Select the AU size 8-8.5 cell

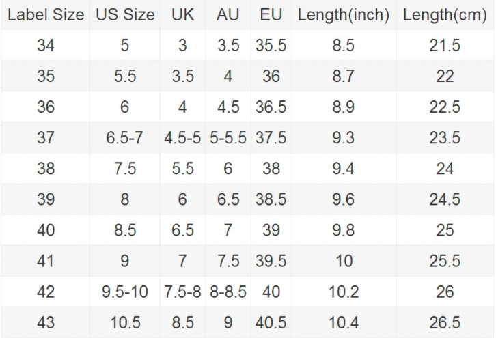pyautogui.click(x=228, y=292)
